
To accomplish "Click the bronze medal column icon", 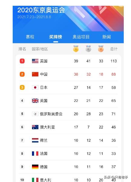I will pyautogui.click(x=101, y=49).
